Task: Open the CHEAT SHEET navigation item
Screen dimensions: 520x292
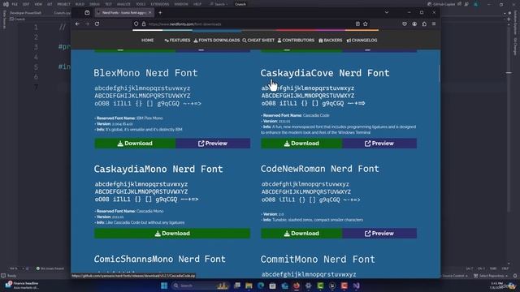Action: 258,40
